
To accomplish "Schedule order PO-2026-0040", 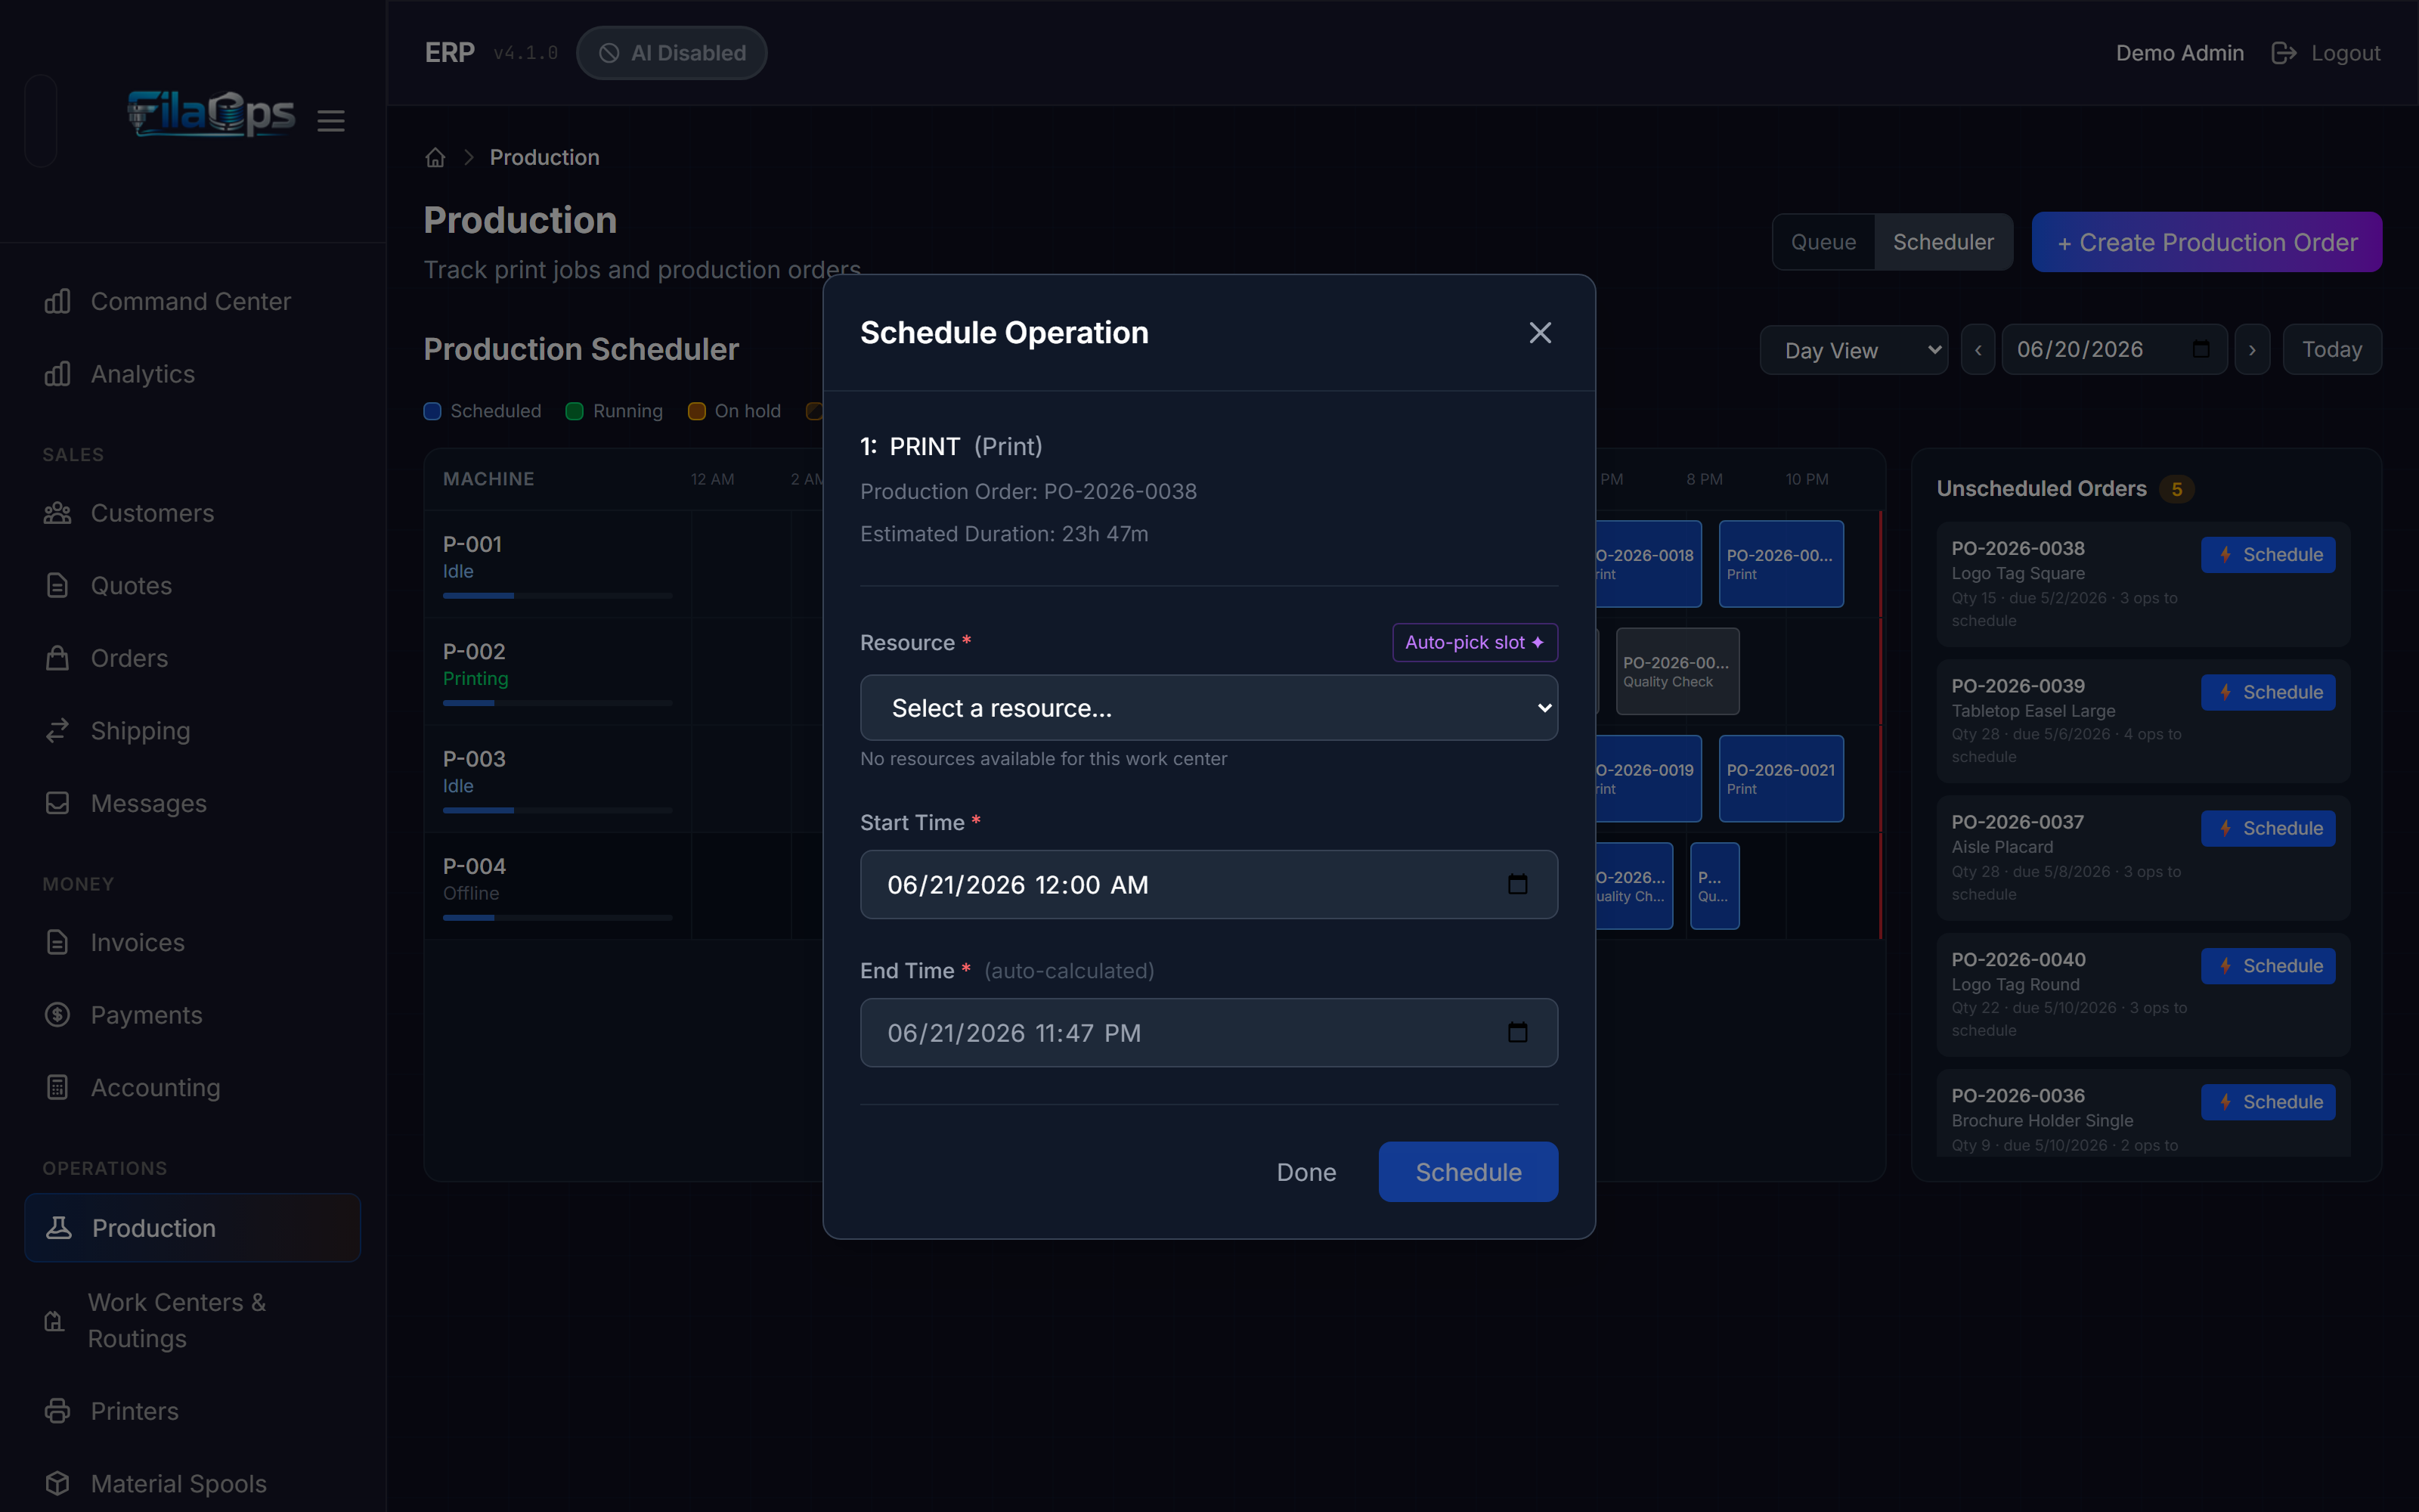I will click(2268, 966).
